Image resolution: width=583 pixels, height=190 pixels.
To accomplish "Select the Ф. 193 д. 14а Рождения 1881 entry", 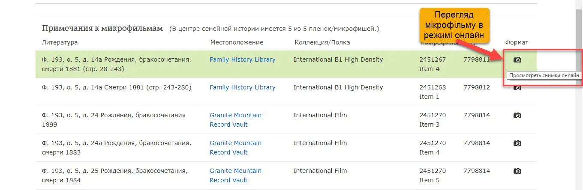I will click(x=116, y=64).
